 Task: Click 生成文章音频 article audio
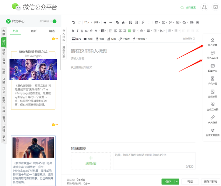coord(213,132)
